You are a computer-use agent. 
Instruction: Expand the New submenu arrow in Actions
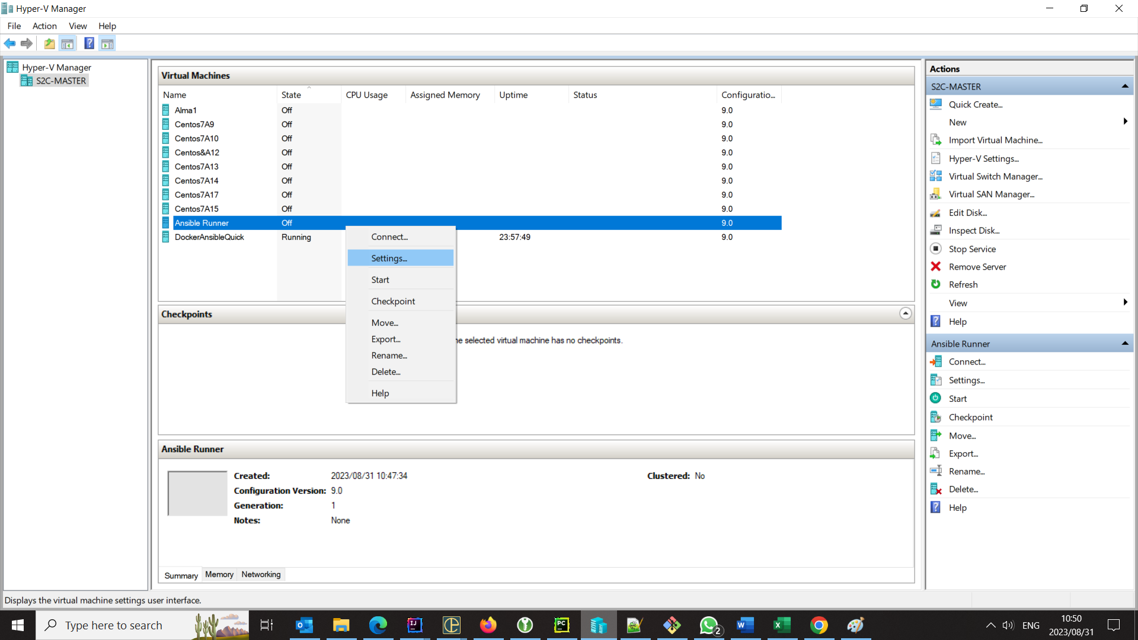(x=1124, y=122)
